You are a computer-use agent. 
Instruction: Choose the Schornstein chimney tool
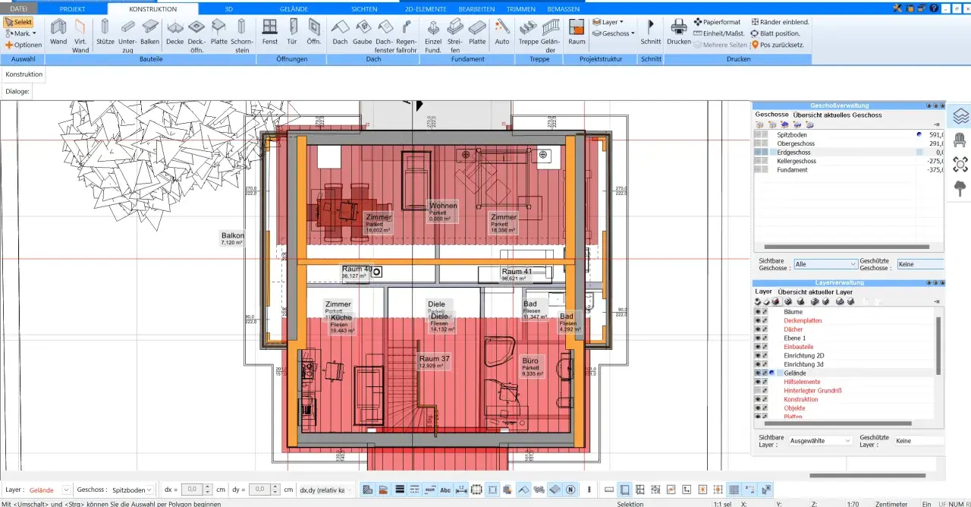(x=242, y=35)
